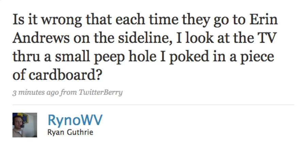Click the word "hole" in the tweet
Screen dimensions: 306x164
[143, 56]
